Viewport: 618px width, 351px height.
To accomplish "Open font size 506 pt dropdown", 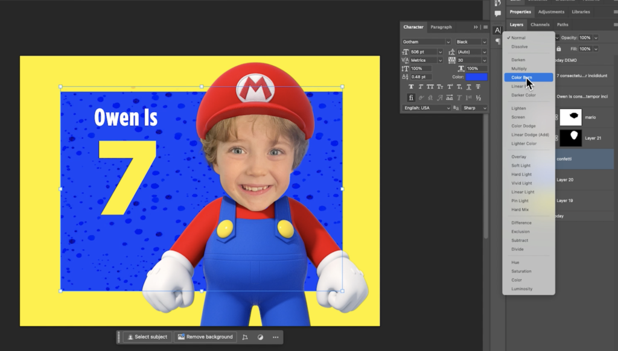I will (x=440, y=52).
